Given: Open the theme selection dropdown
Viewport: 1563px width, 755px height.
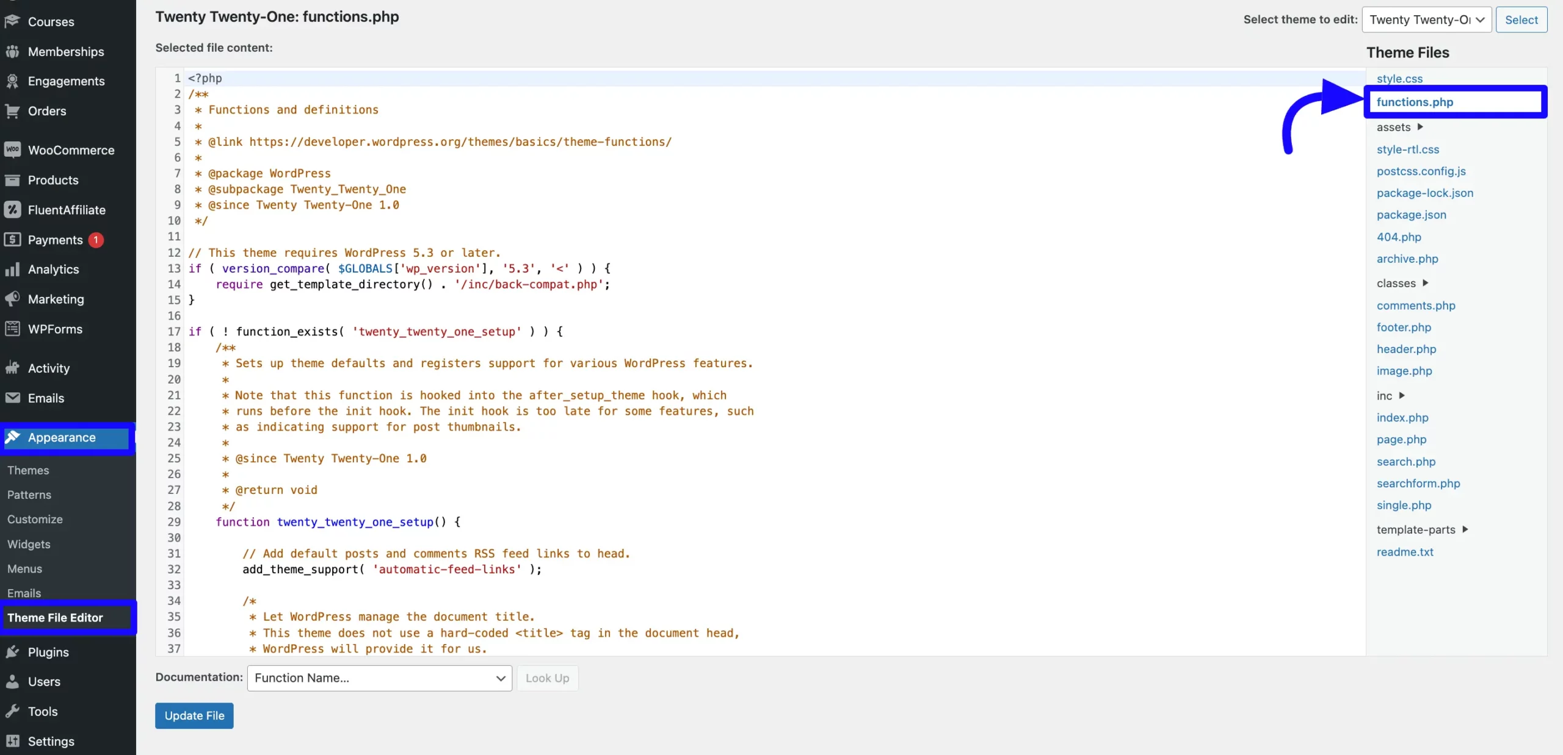Looking at the screenshot, I should [x=1426, y=19].
